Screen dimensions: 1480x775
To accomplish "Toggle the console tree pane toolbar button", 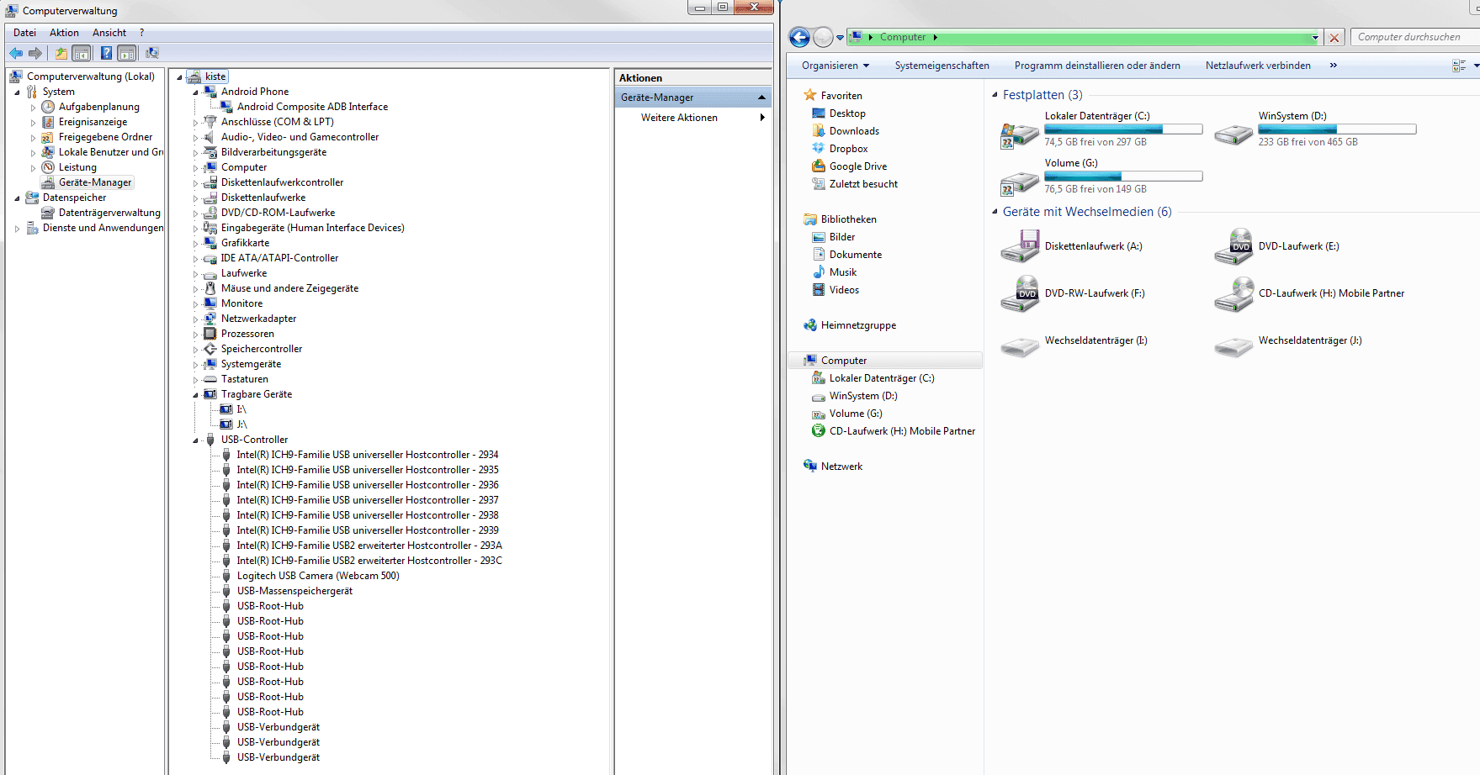I will [82, 53].
